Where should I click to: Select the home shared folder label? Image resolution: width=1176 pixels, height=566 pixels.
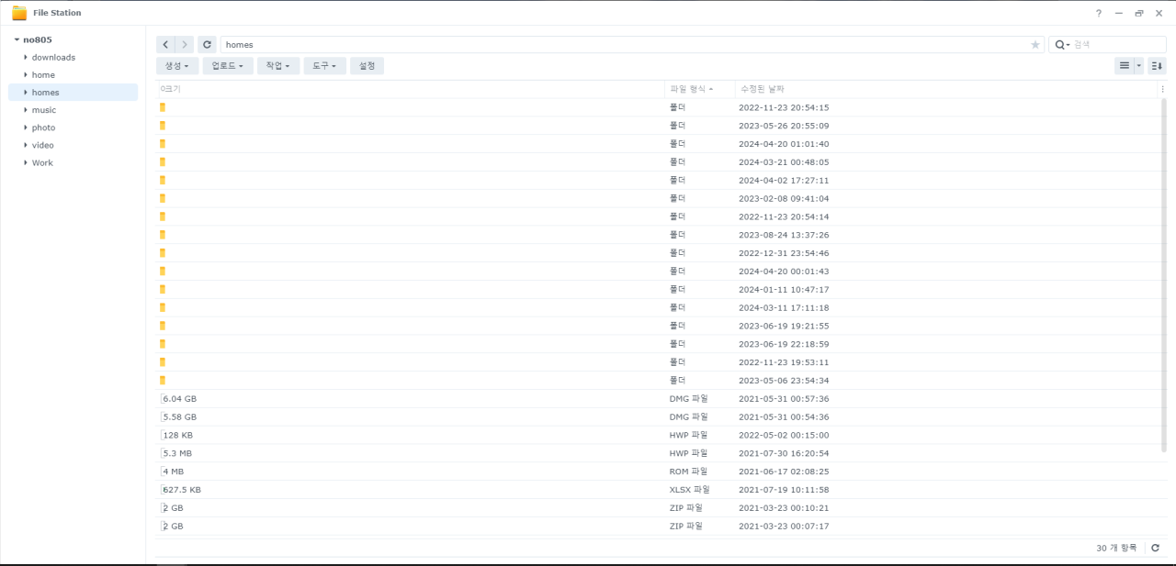(43, 75)
